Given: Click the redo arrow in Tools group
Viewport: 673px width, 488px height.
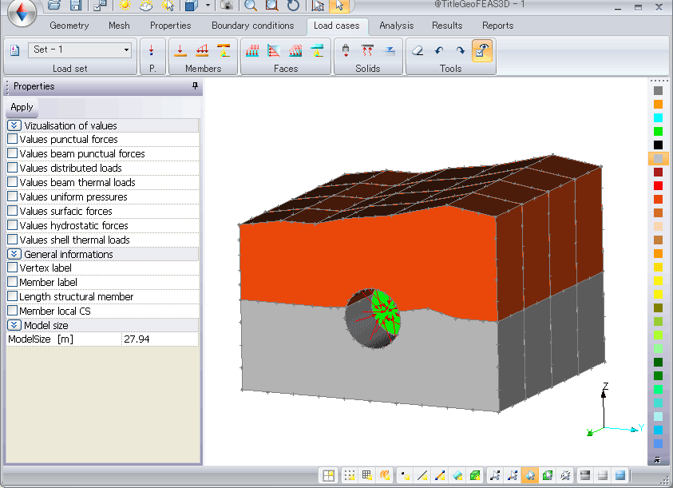Looking at the screenshot, I should pos(461,50).
